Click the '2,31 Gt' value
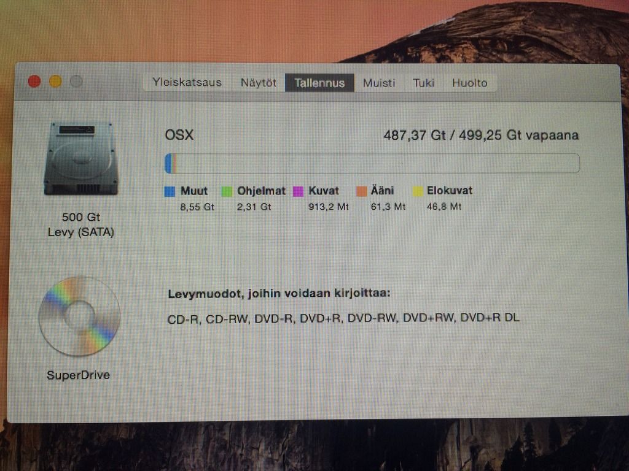The image size is (629, 471). [254, 207]
